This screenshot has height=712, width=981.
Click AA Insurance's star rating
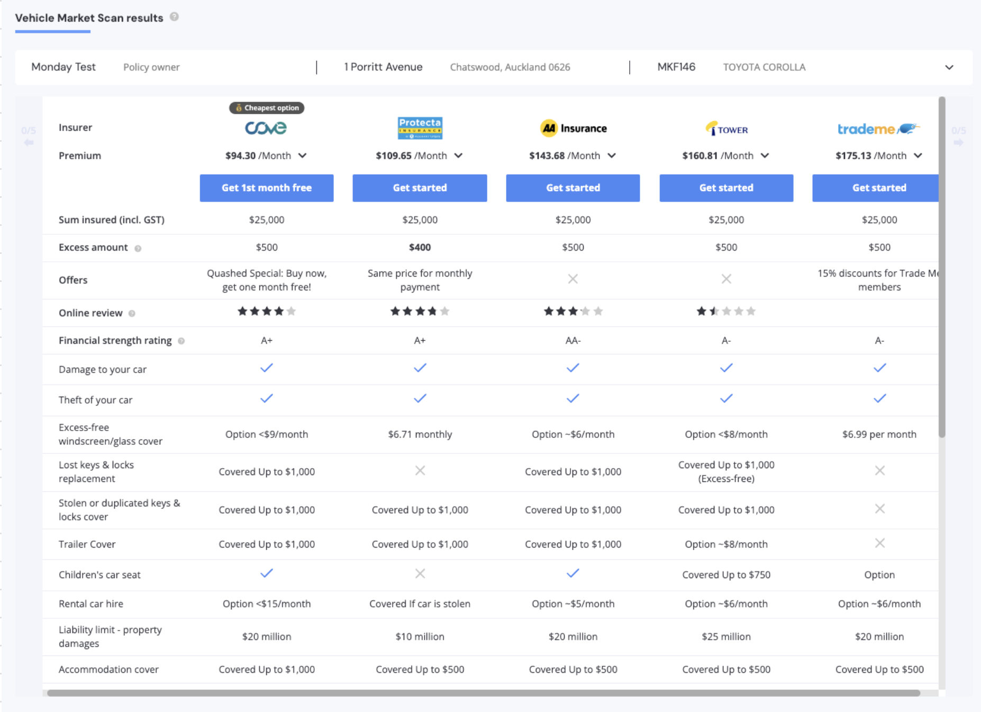(x=573, y=311)
